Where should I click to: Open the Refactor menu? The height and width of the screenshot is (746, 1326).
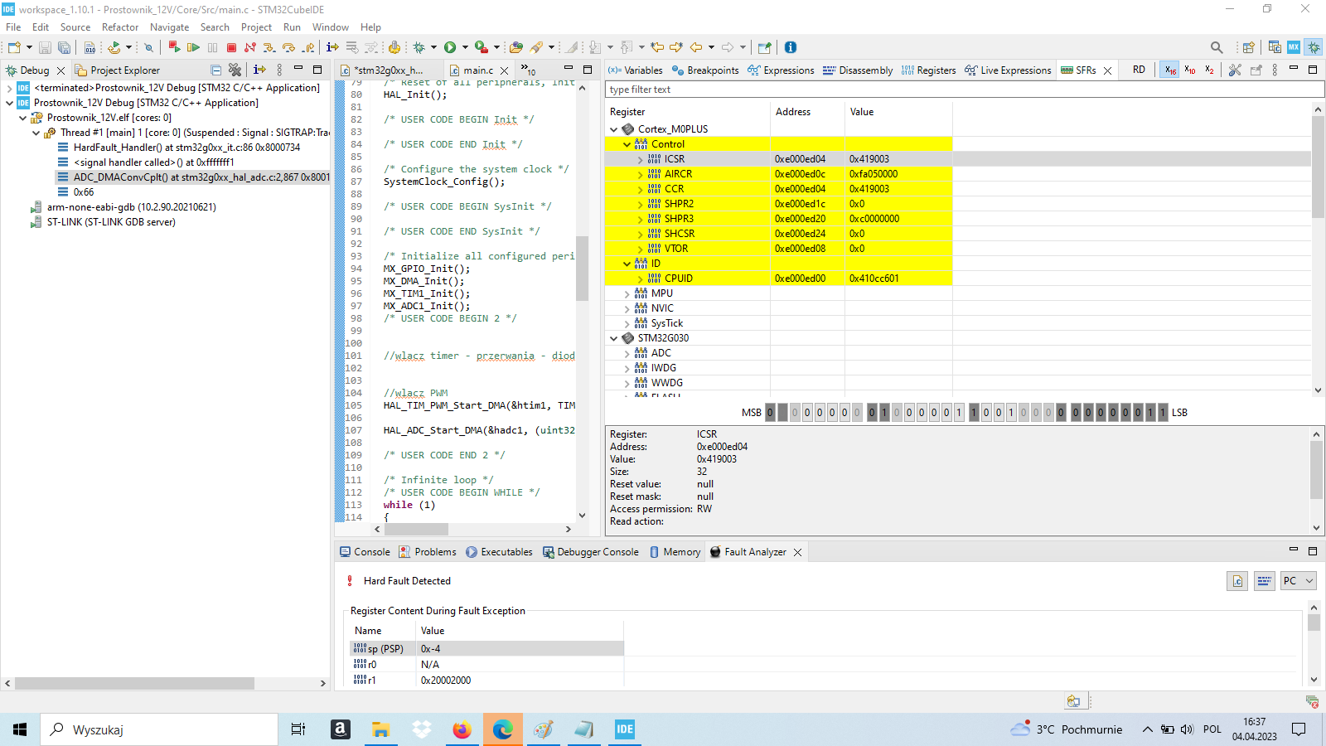[120, 27]
